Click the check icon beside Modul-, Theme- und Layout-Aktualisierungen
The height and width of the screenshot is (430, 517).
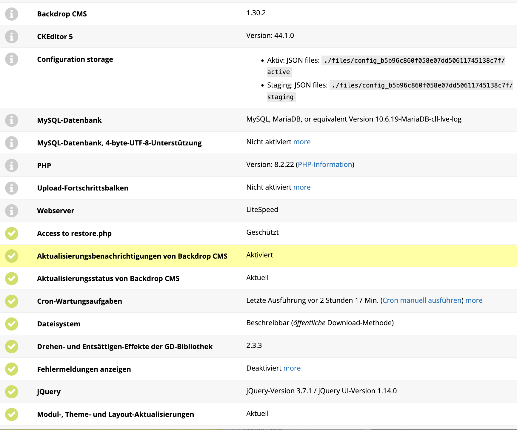[x=11, y=414]
